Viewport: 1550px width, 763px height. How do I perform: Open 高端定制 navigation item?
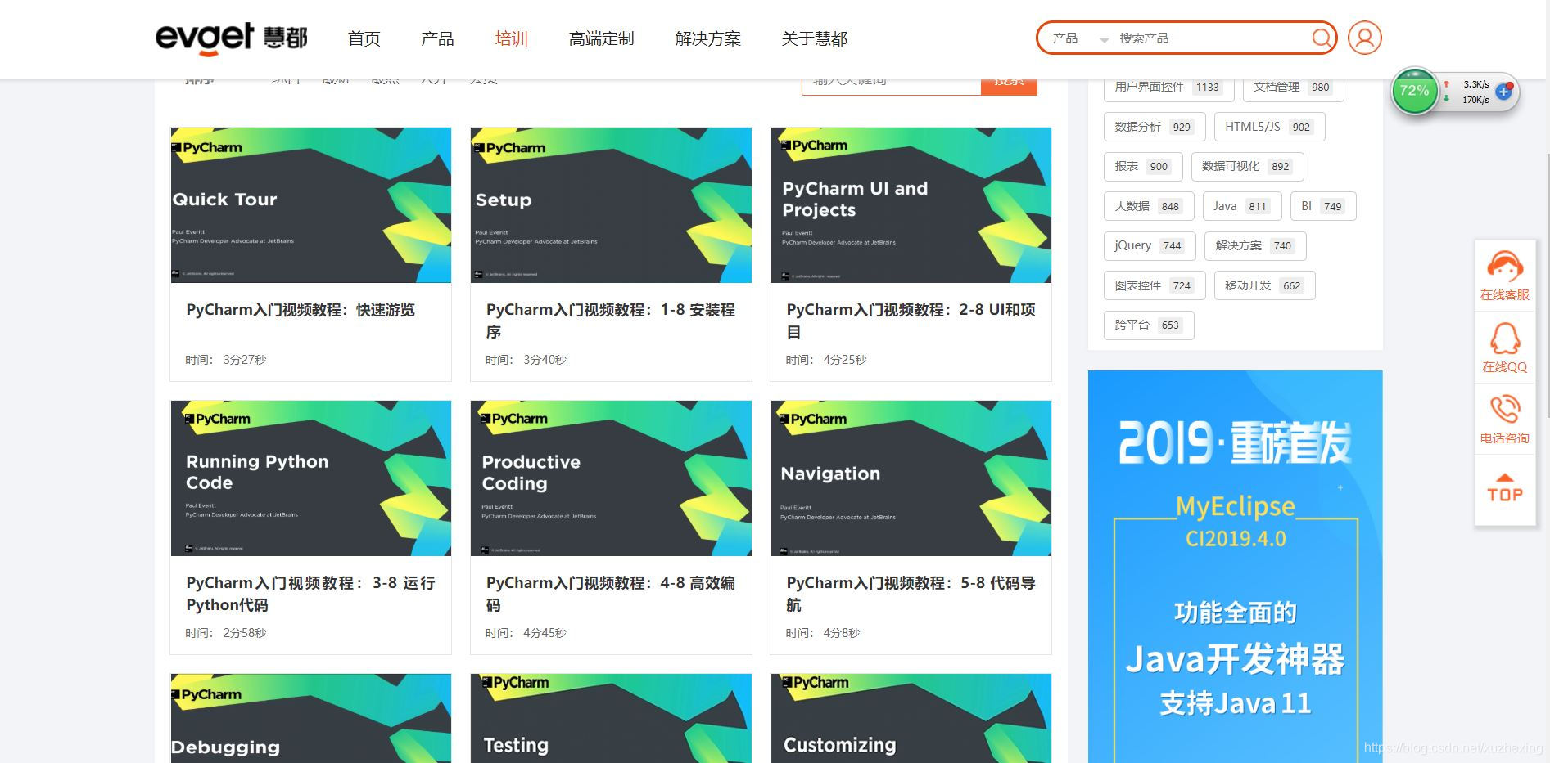pos(602,38)
